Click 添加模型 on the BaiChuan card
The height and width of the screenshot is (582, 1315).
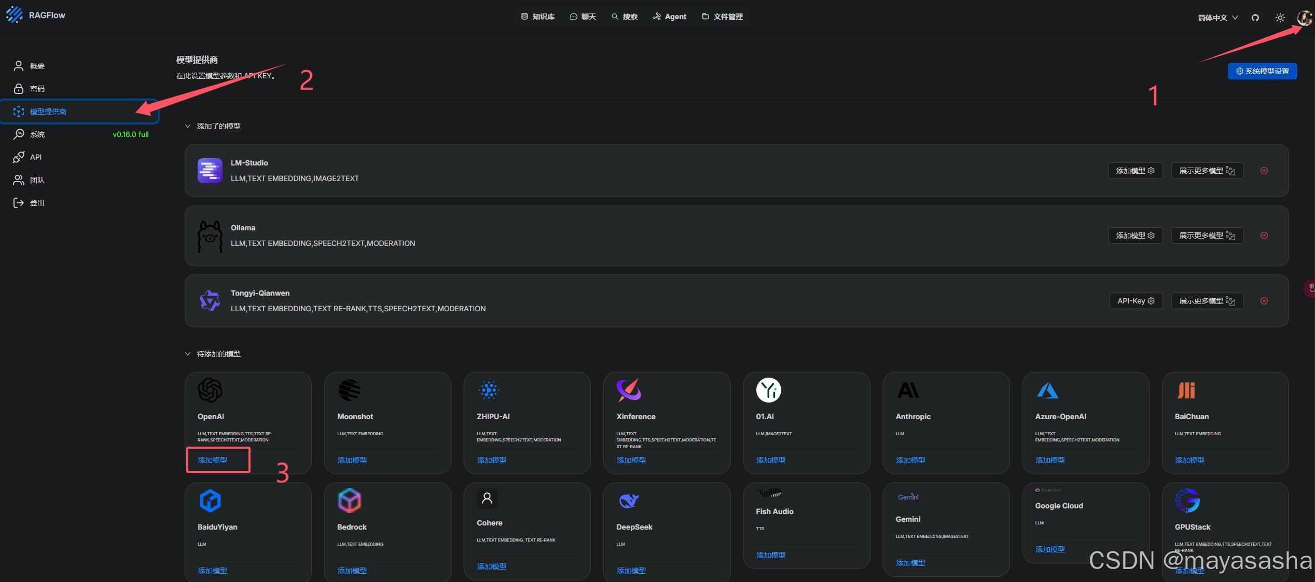[1189, 460]
